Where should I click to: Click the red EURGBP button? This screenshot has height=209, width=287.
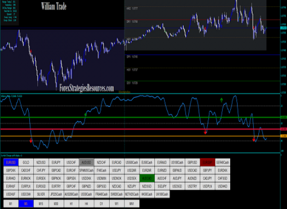tap(208, 162)
